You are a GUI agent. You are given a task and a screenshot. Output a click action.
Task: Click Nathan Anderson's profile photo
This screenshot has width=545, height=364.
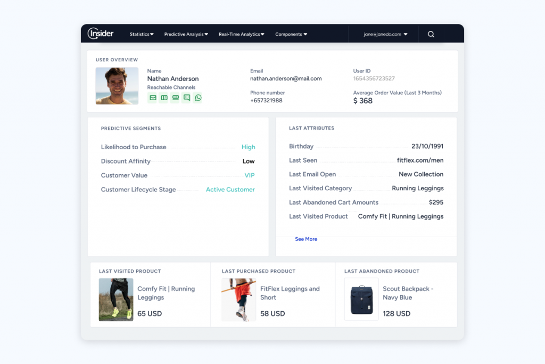point(117,86)
